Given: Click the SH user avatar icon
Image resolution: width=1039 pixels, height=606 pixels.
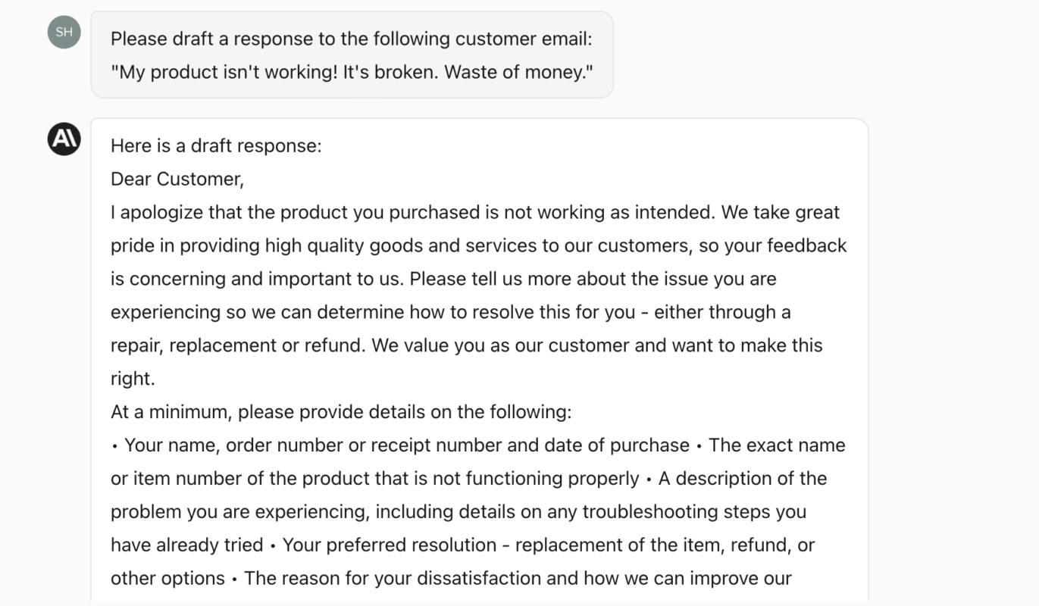Looking at the screenshot, I should click(x=64, y=32).
